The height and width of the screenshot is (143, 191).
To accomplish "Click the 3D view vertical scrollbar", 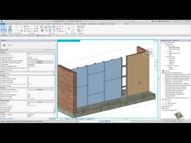I will point(159,79).
